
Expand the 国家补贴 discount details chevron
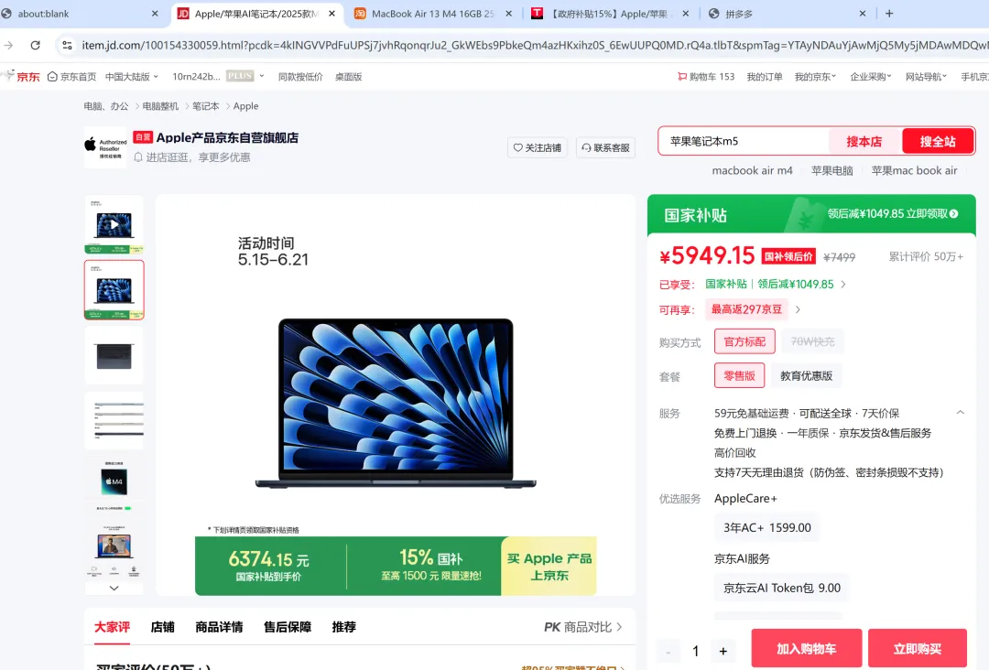(843, 285)
